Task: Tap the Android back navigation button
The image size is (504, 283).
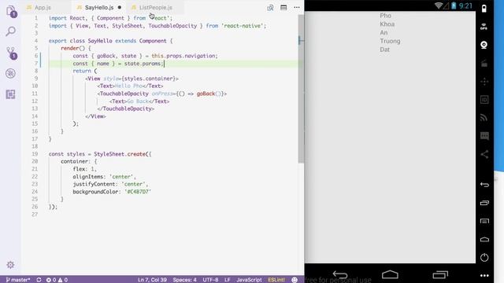Action: 339,274
